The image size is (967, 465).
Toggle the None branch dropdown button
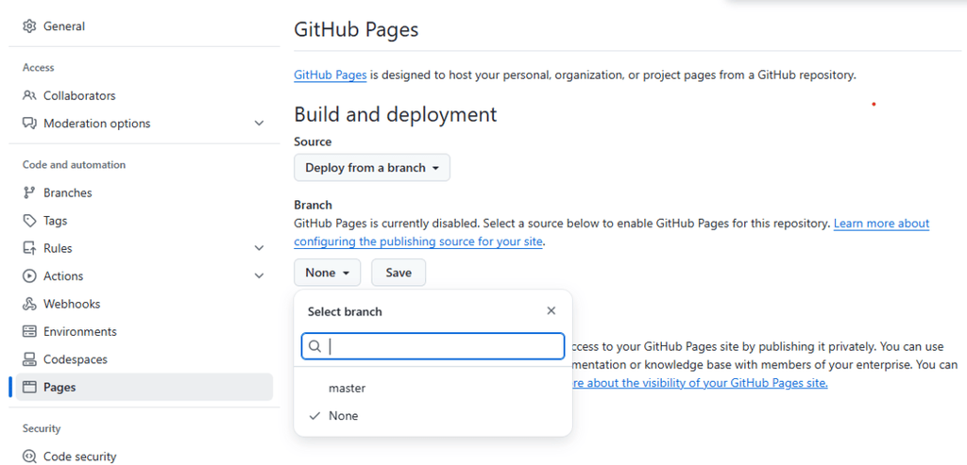pos(327,273)
